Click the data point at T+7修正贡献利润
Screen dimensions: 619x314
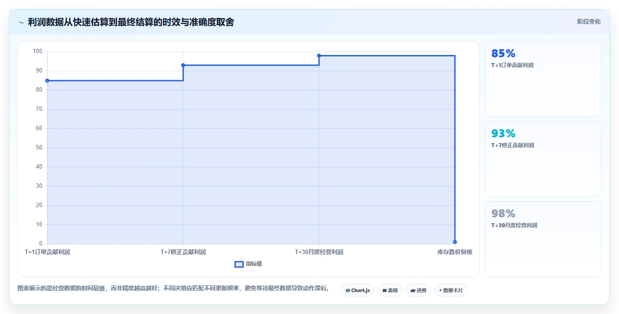(x=183, y=65)
